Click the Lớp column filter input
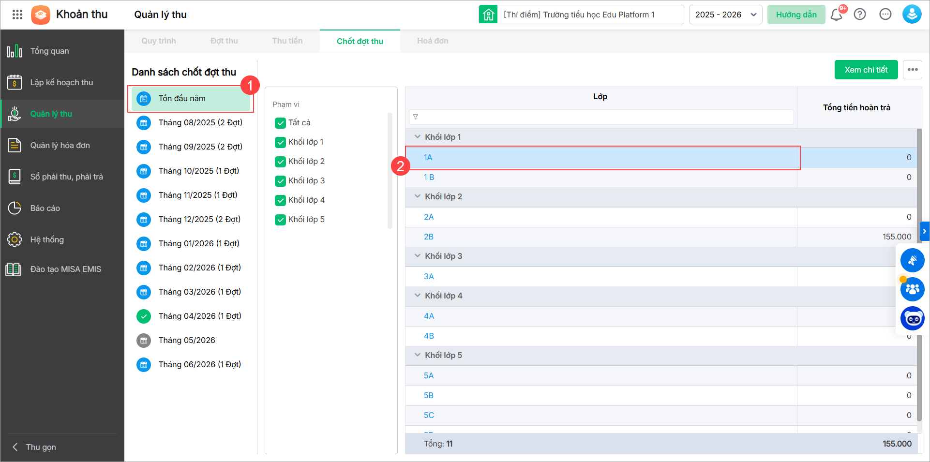This screenshot has width=930, height=462. [601, 117]
